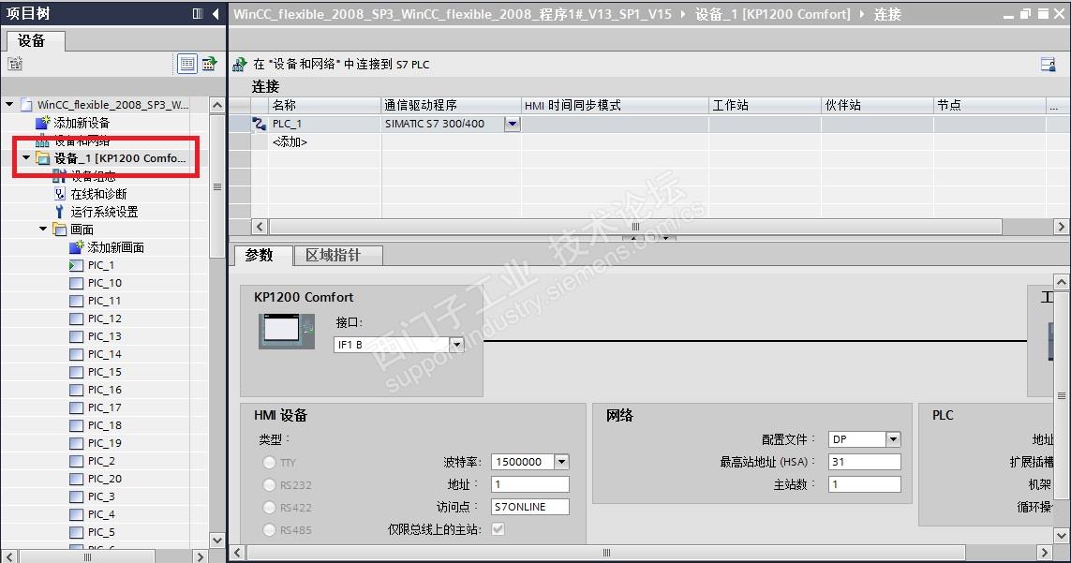Click the access point S7ONLINE field
Image resolution: width=1071 pixels, height=563 pixels.
(x=530, y=507)
